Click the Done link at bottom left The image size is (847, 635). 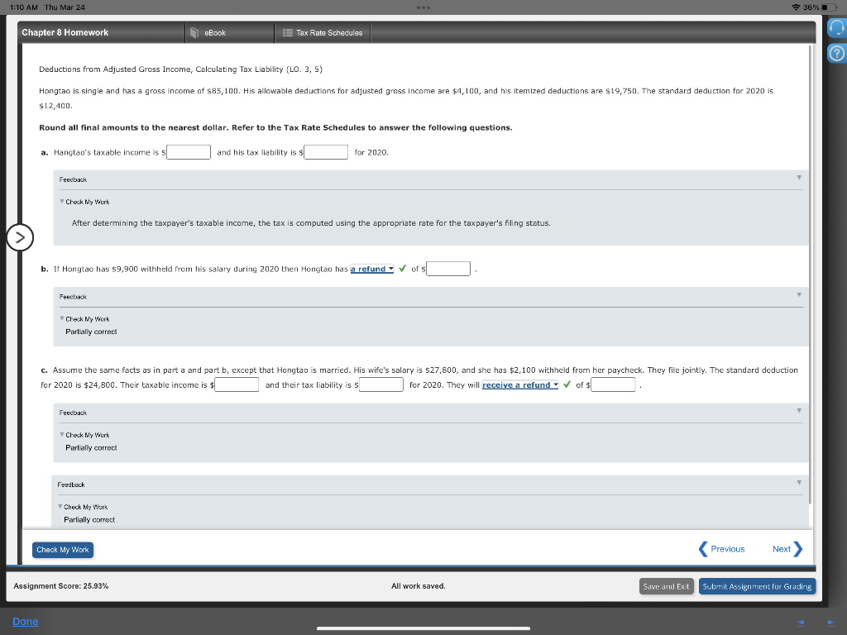[x=25, y=621]
